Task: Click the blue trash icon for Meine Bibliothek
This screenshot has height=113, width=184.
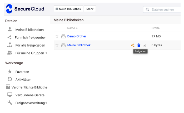Action: click(x=139, y=45)
